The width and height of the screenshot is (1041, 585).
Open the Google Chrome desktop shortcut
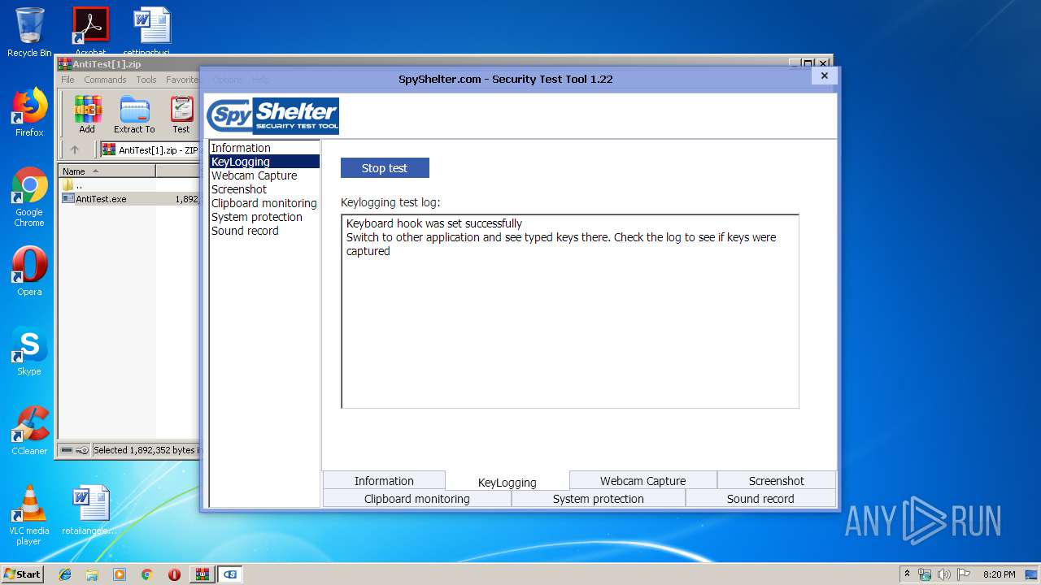[x=29, y=197]
